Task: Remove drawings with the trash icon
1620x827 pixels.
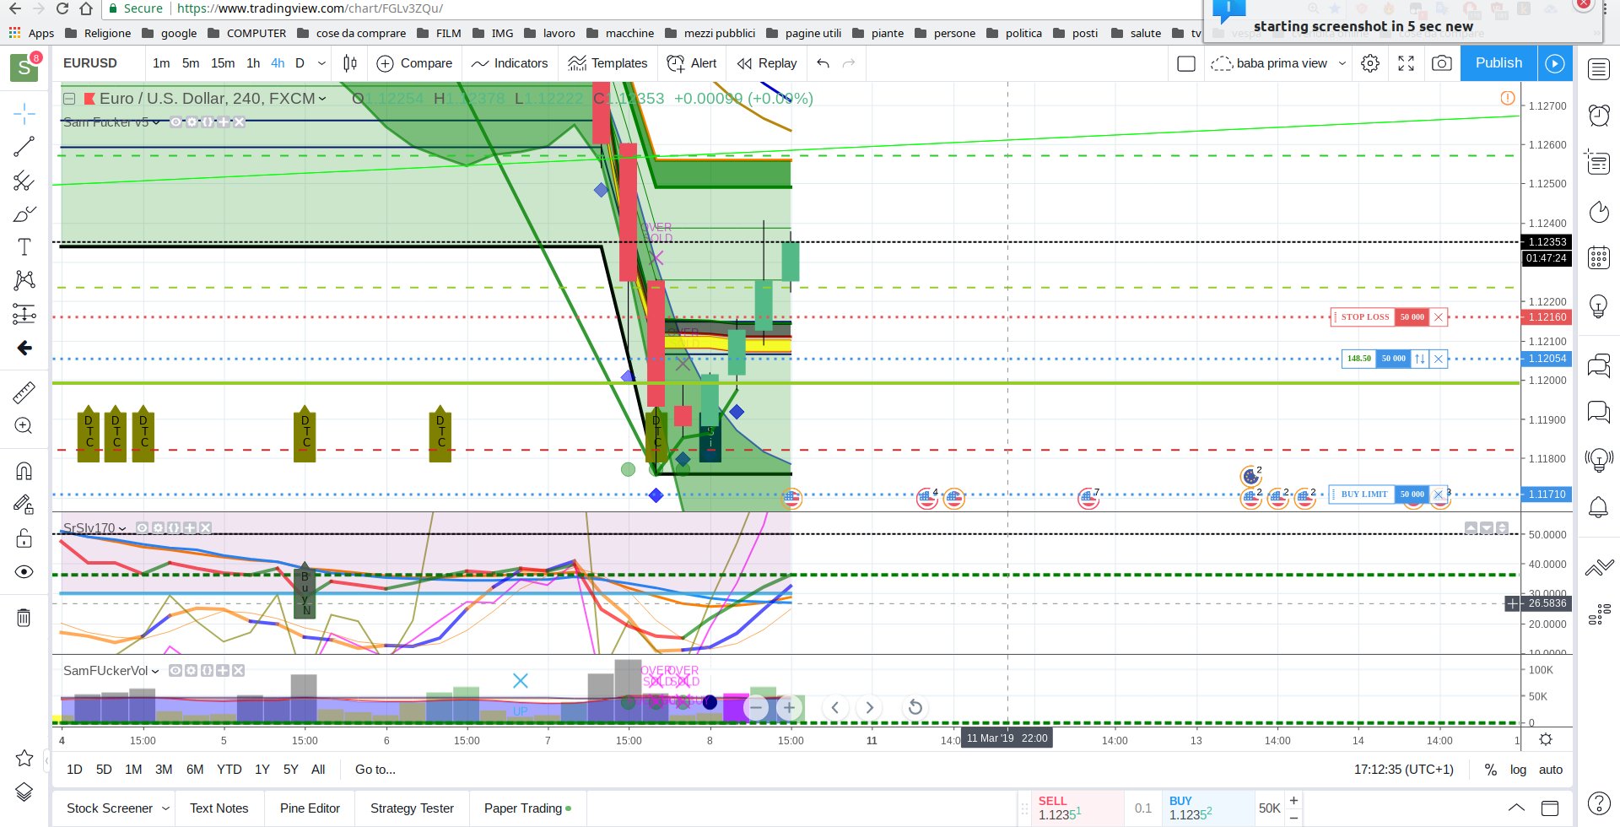Action: coord(24,618)
